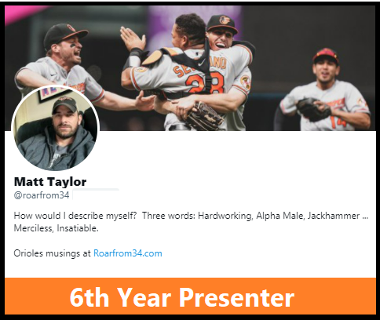Screen dimensions: 380x320
Task: Click the number 28 on the jersey
Action: coord(205,82)
